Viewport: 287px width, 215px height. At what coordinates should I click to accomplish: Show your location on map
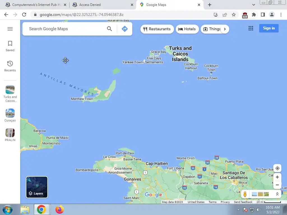(x=277, y=168)
